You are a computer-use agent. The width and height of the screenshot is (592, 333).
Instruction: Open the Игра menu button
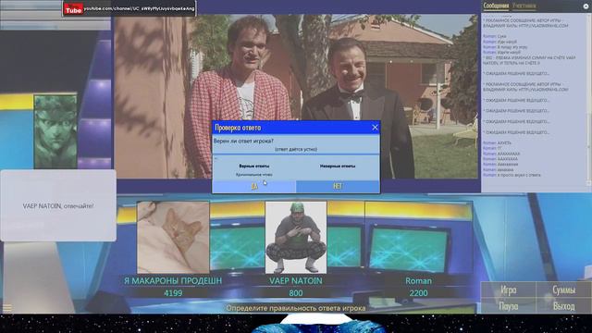click(x=508, y=290)
